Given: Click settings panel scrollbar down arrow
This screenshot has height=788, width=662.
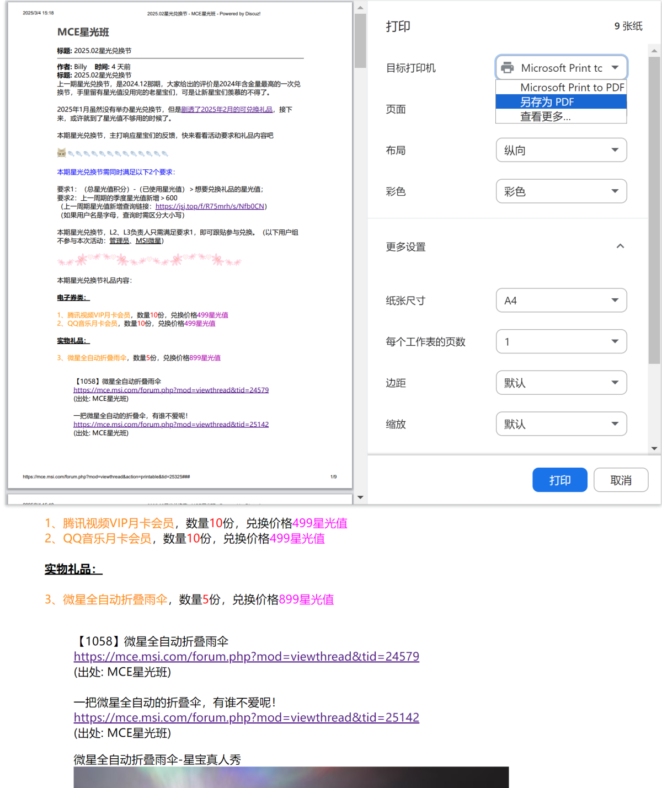Looking at the screenshot, I should pos(654,448).
